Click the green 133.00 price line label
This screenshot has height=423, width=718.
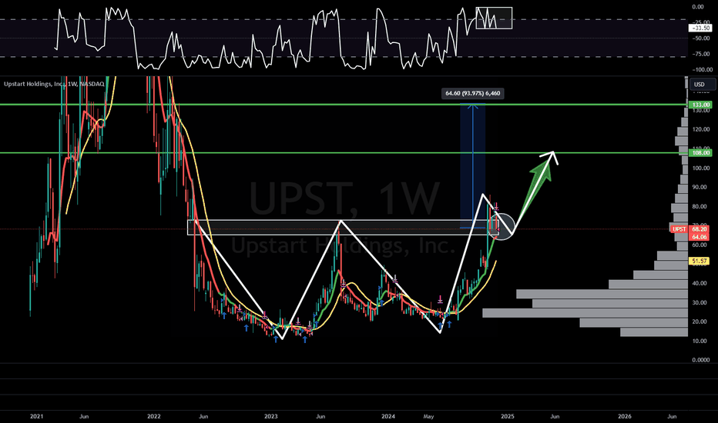tap(700, 105)
